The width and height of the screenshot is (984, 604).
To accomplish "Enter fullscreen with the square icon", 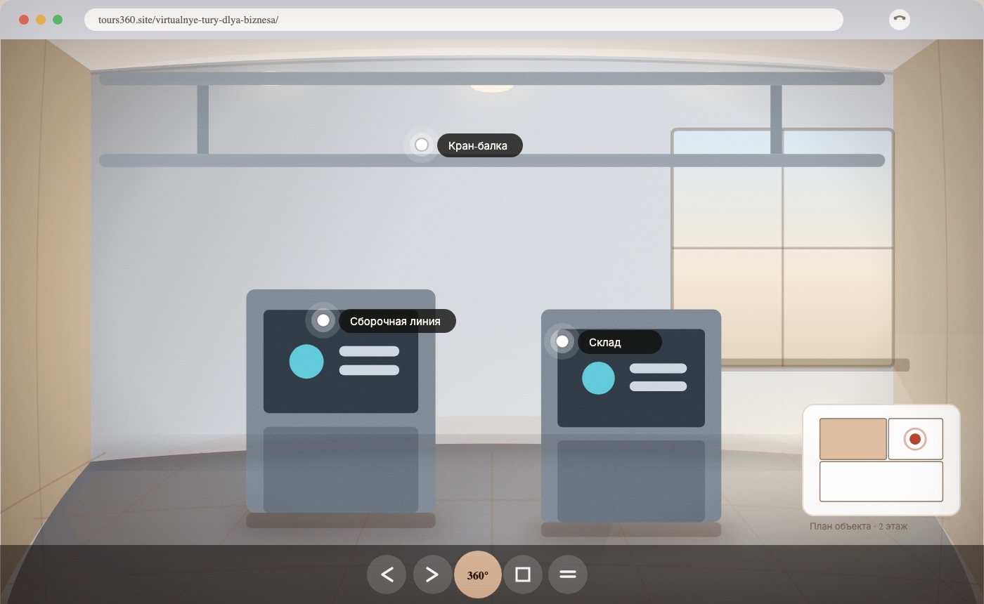I will [523, 575].
